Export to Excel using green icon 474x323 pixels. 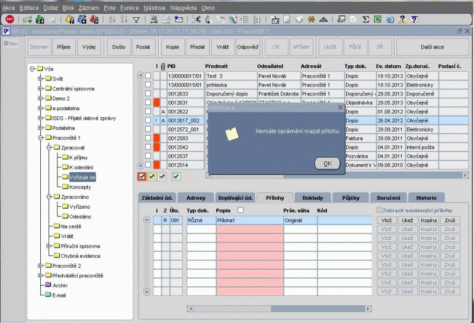(x=377, y=19)
